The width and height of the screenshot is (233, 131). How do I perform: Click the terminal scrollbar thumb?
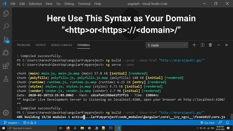point(232,116)
